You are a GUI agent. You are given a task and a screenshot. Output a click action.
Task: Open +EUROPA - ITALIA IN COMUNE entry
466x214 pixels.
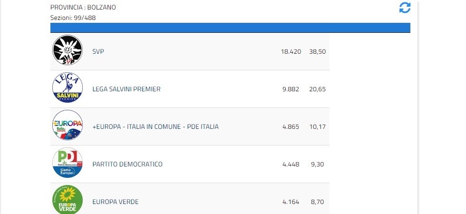(155, 126)
